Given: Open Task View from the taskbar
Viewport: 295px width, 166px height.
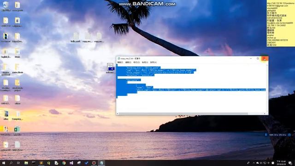Looking at the screenshot, I should [18, 163].
